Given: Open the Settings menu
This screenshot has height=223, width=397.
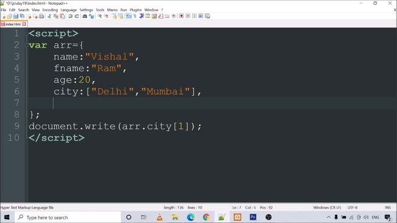Looking at the screenshot, I should (x=86, y=10).
